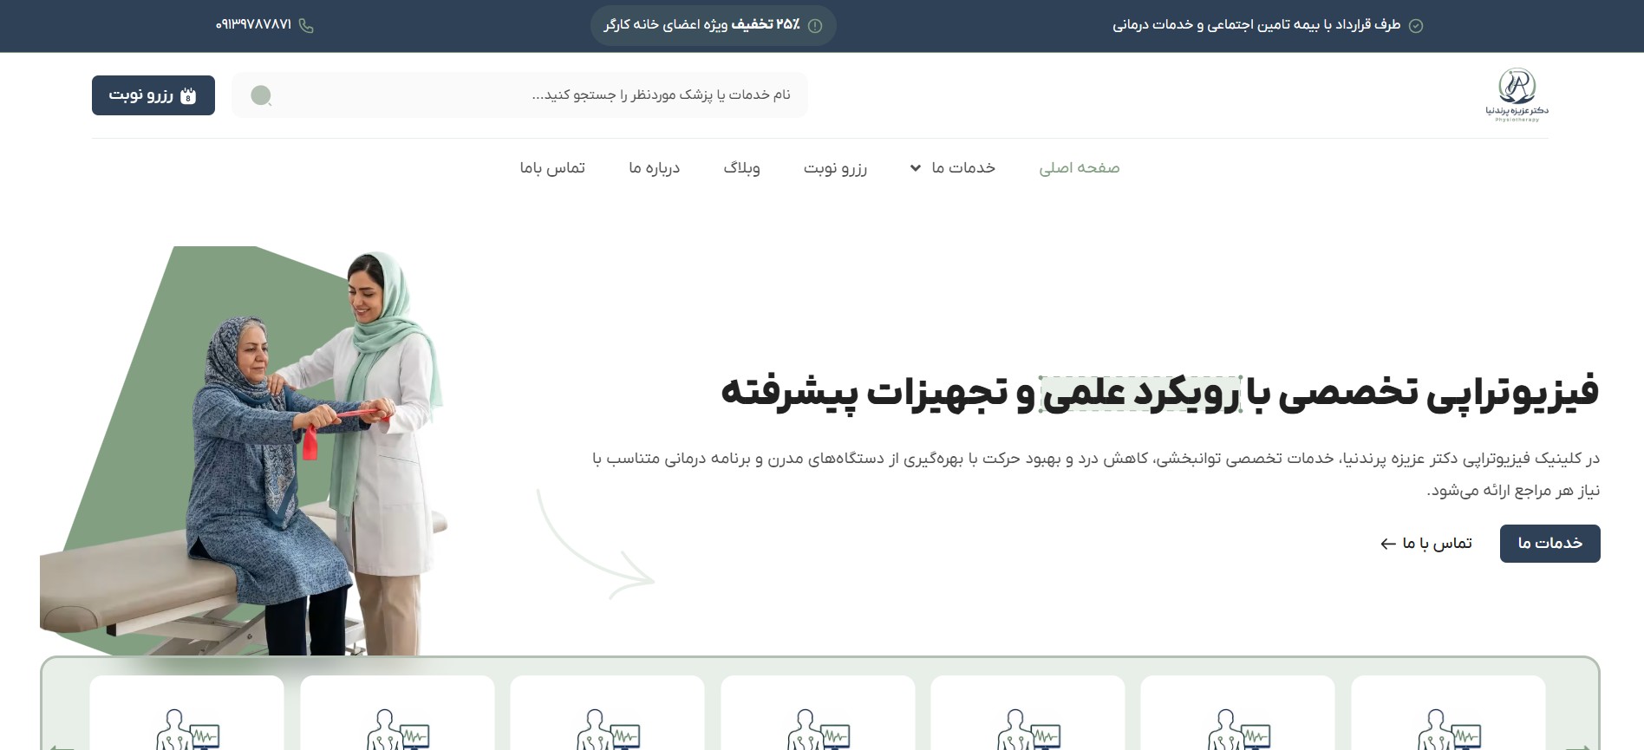
Task: Click the arrow icon next to تماس با ما
Action: click(x=1387, y=544)
